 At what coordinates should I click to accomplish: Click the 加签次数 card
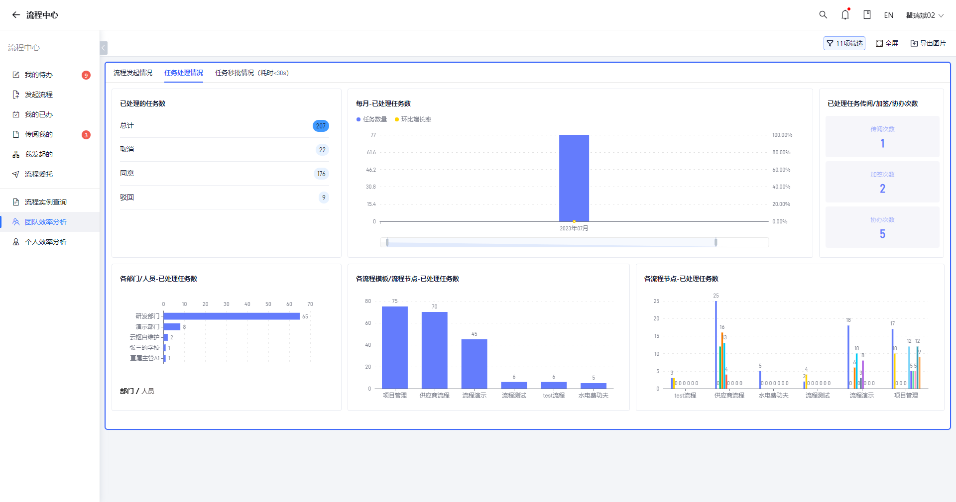coord(882,182)
